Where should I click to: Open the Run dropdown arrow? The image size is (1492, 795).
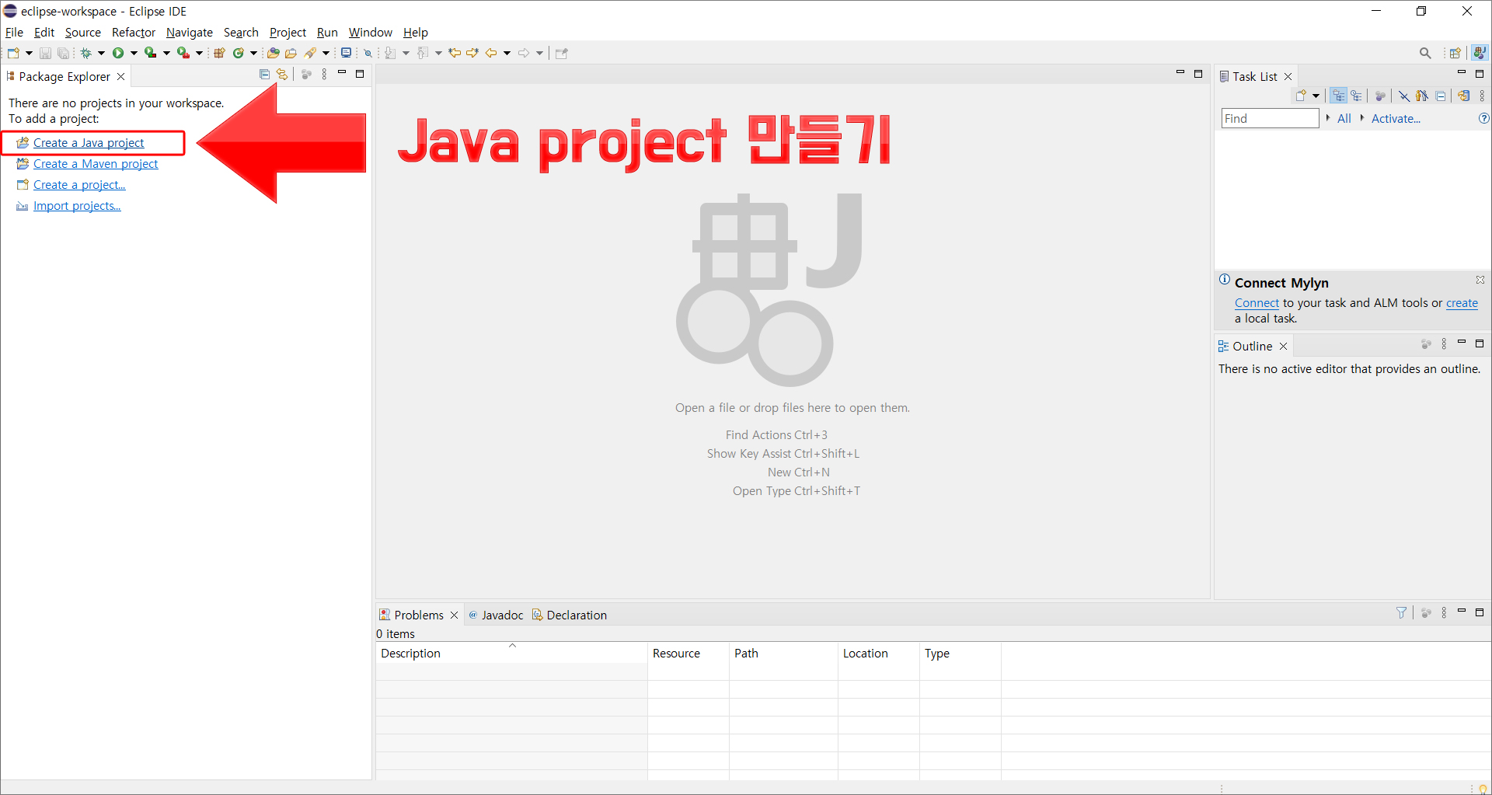[x=134, y=53]
